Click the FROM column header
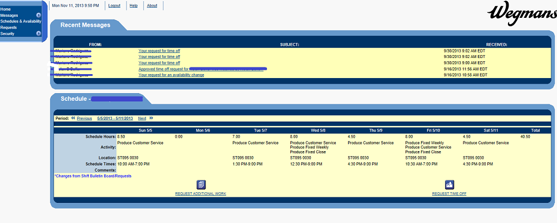Image resolution: width=557 pixels, height=223 pixels. point(96,45)
